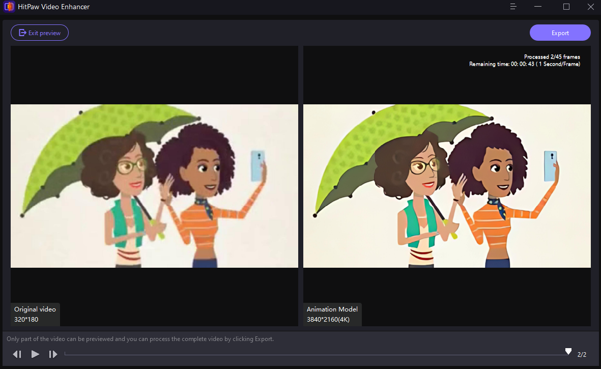Click the "HitPaw Video Enhancer" window title
The height and width of the screenshot is (369, 601).
pos(53,7)
